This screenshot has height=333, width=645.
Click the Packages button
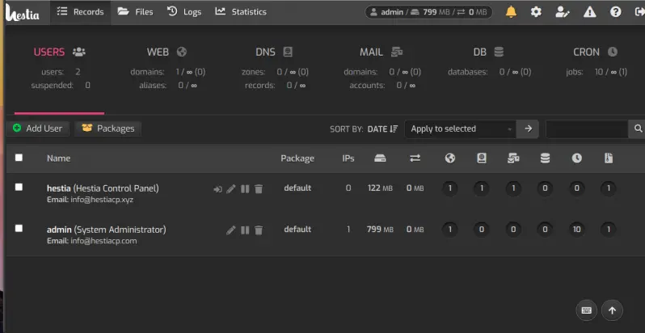pyautogui.click(x=108, y=129)
